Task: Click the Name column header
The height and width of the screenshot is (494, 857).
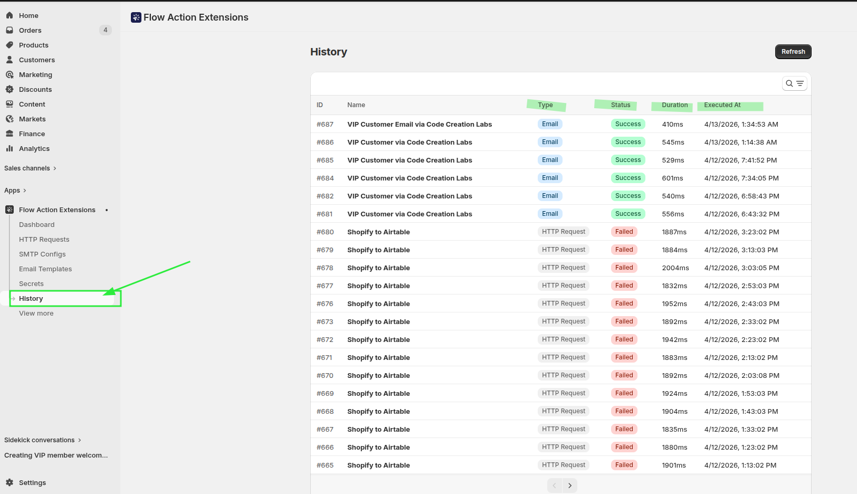Action: click(x=356, y=105)
